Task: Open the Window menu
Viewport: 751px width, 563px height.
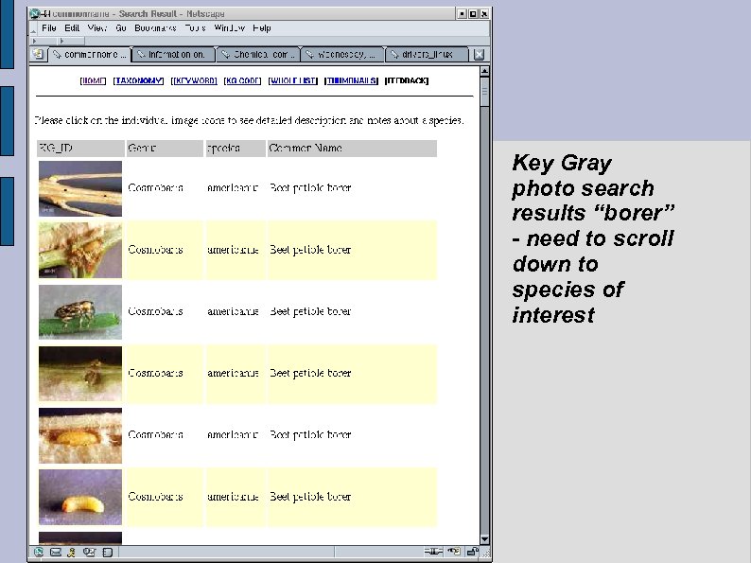Action: pyautogui.click(x=230, y=28)
